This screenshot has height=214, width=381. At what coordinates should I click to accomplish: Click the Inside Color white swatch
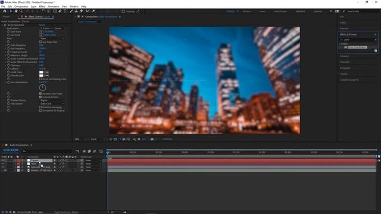pyautogui.click(x=41, y=73)
